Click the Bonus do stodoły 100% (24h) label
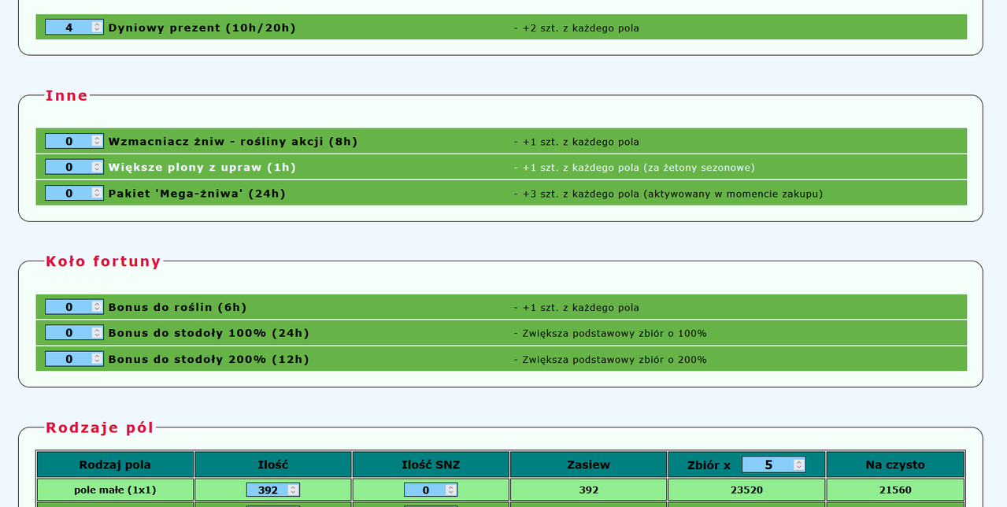The height and width of the screenshot is (507, 1007). (209, 333)
